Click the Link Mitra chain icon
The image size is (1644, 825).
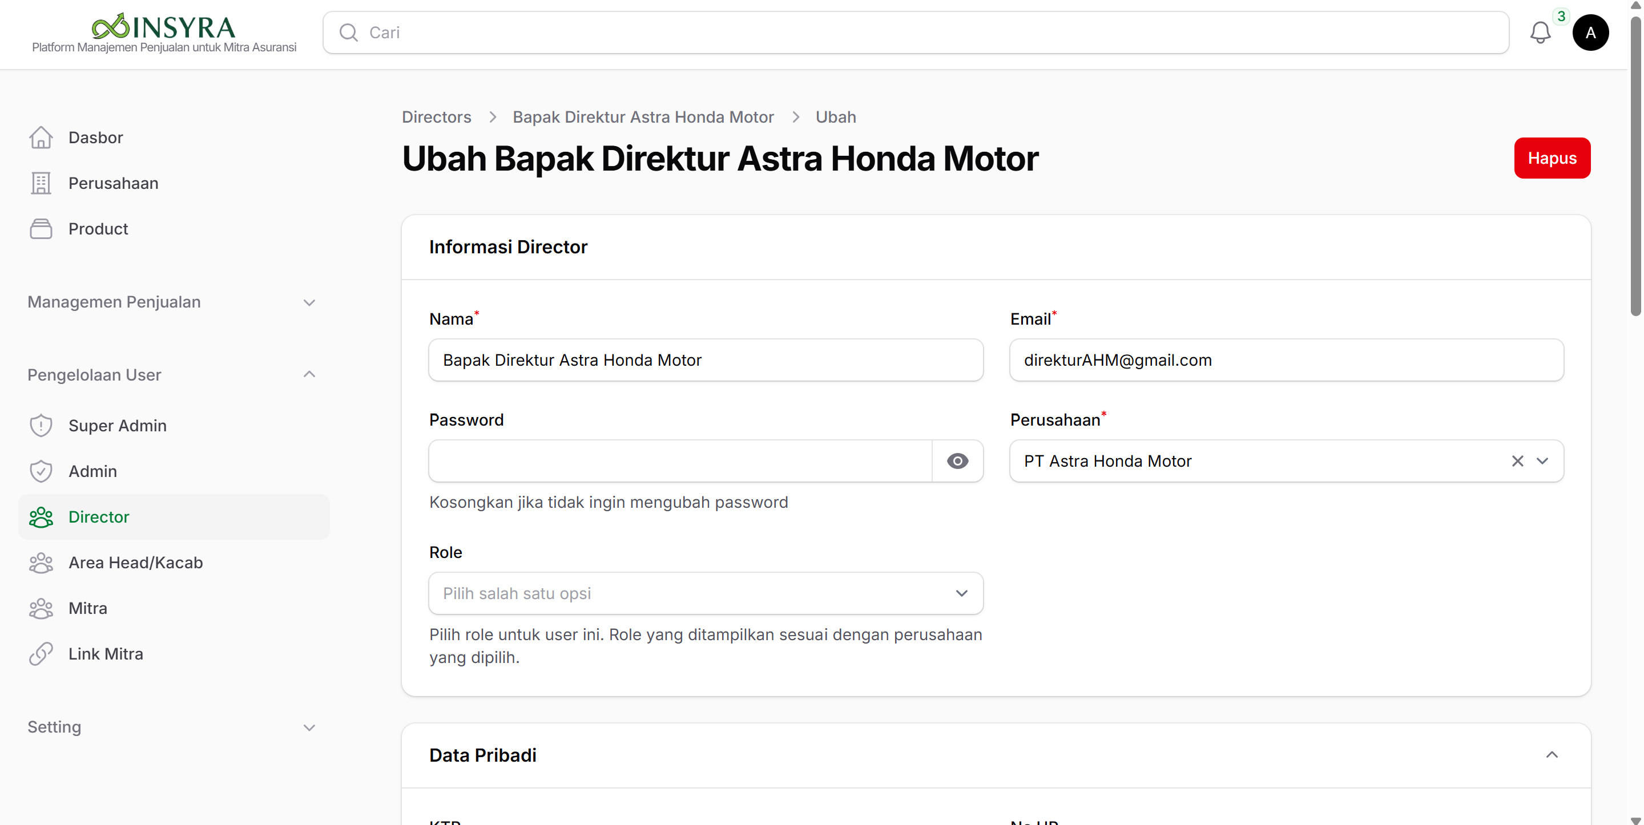[x=41, y=653]
